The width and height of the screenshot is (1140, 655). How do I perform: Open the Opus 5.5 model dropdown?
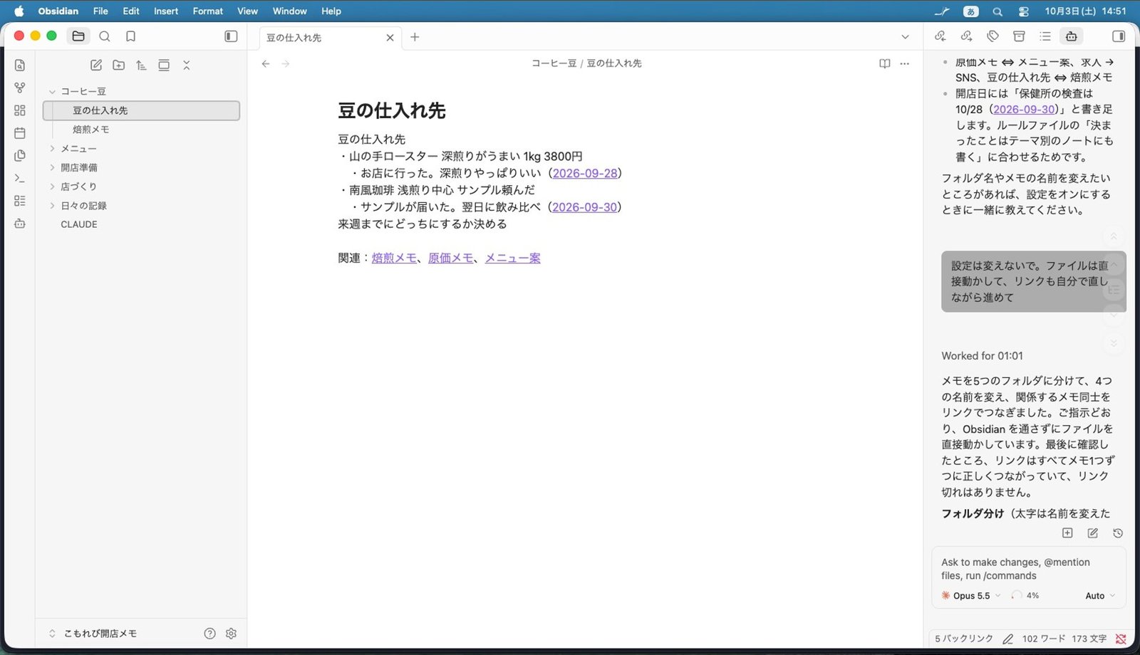(971, 596)
